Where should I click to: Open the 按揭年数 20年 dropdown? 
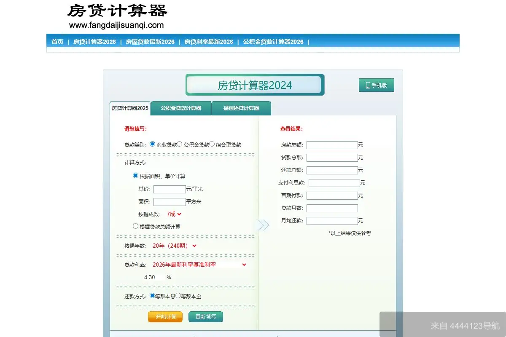173,246
